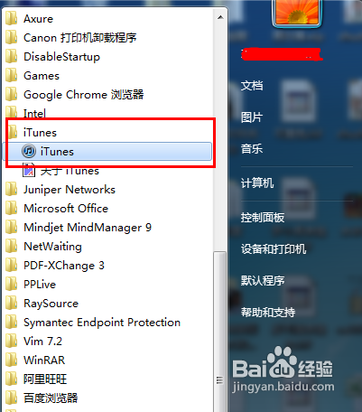Viewport: 362px width, 412px height.
Task: Open 控制面板 from the right pane
Action: click(263, 217)
